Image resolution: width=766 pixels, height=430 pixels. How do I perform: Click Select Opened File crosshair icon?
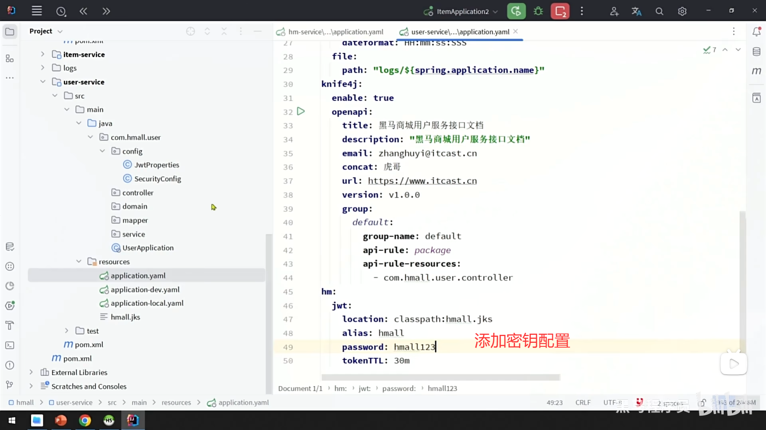pos(190,31)
